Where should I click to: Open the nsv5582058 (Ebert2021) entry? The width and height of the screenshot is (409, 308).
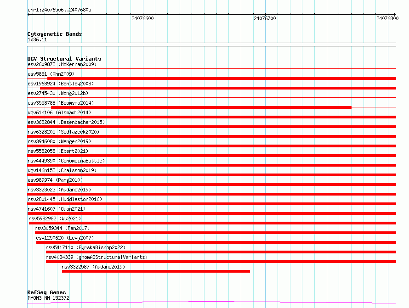pyautogui.click(x=58, y=151)
